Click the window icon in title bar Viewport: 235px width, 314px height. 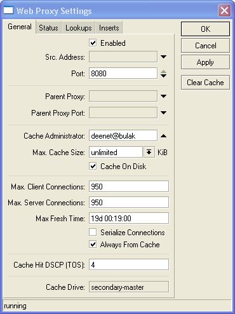(8, 10)
